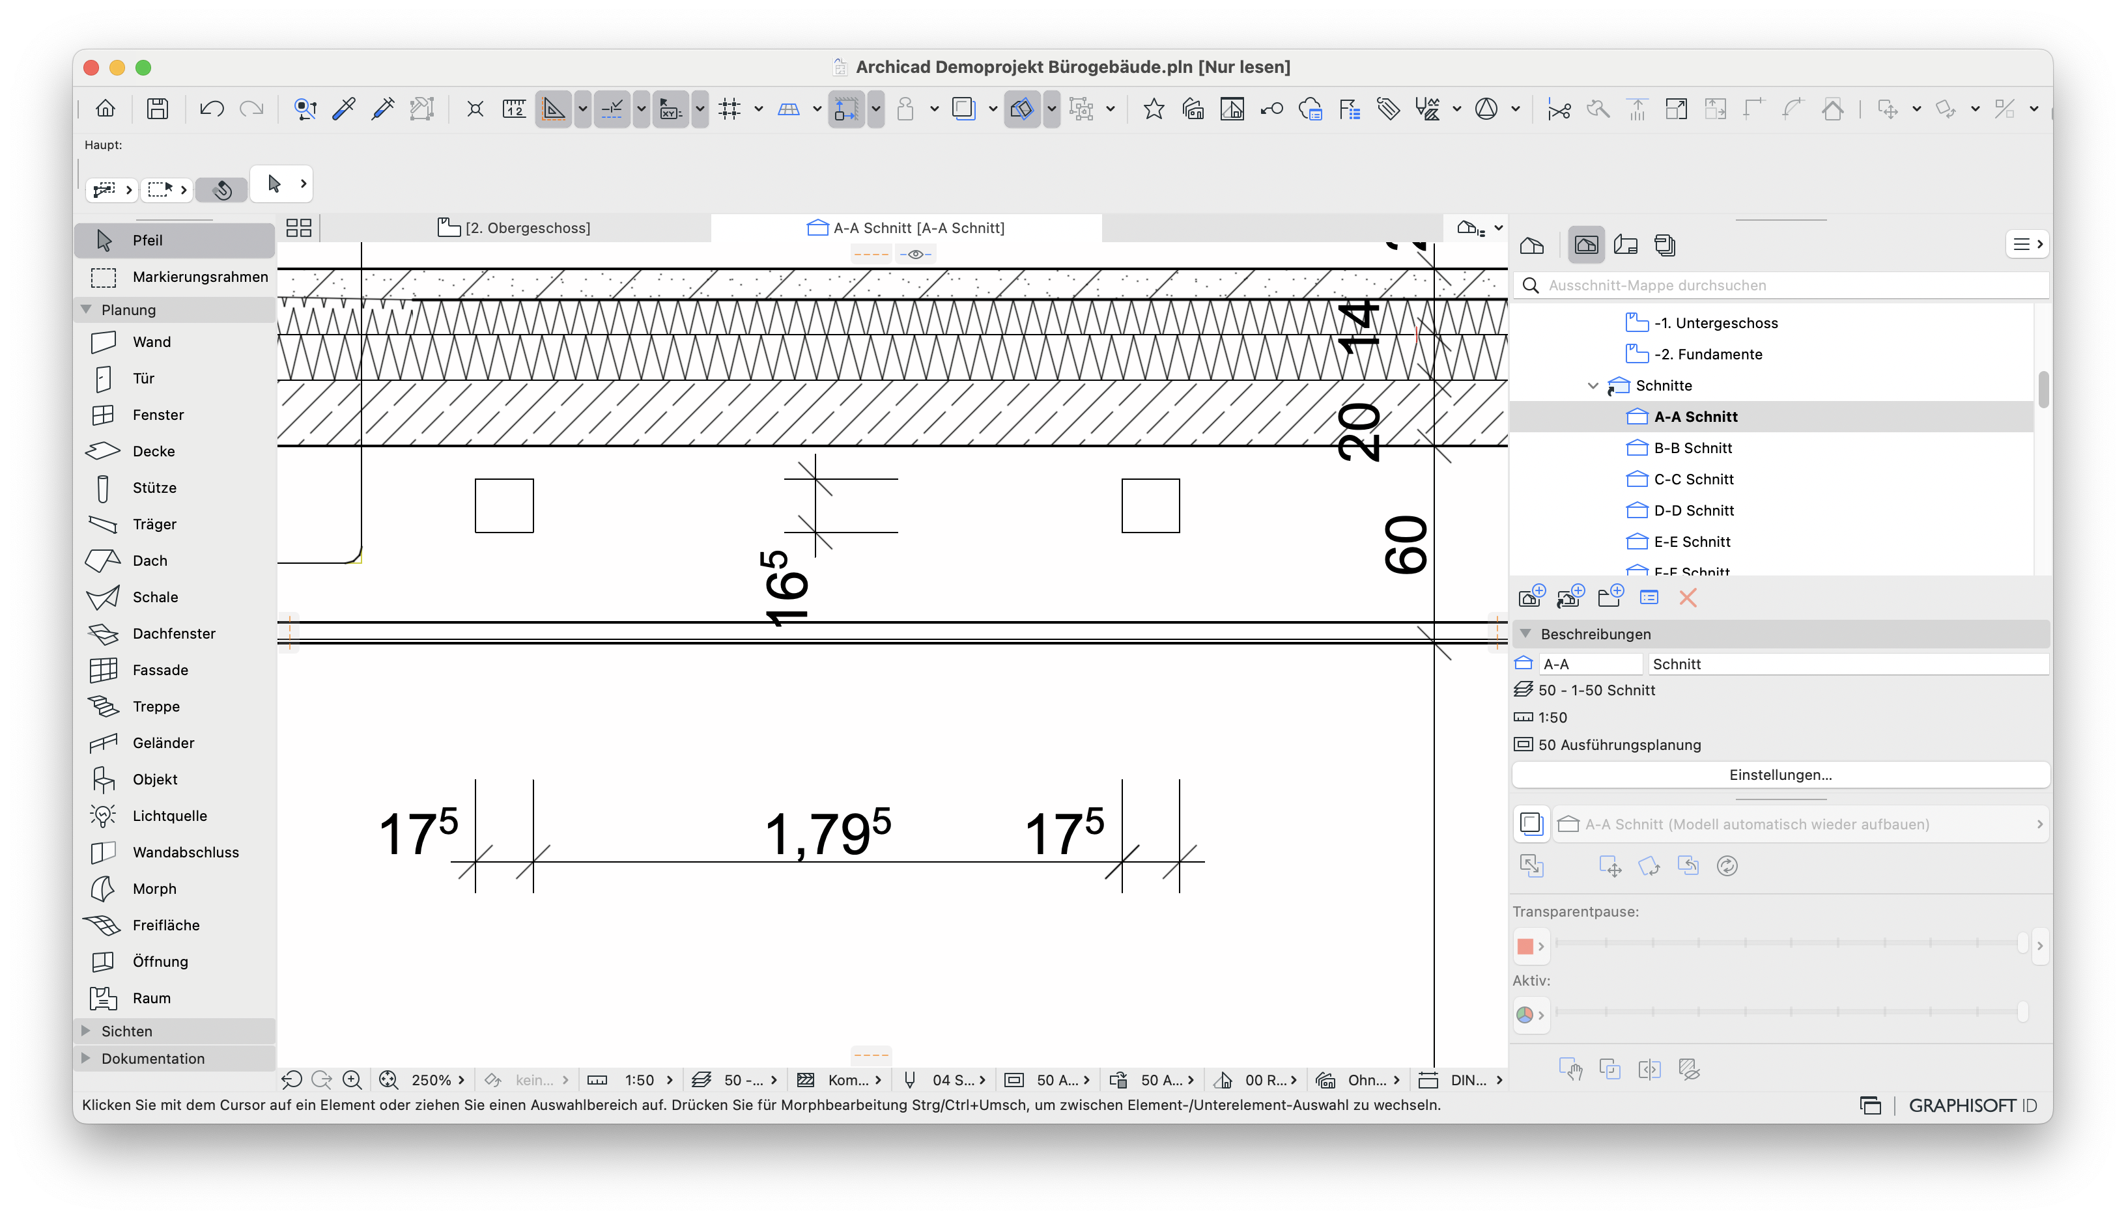
Task: Select the Freifläche tool
Action: point(175,925)
